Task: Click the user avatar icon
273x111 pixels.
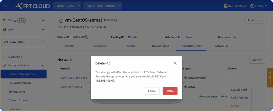Action: (252, 6)
